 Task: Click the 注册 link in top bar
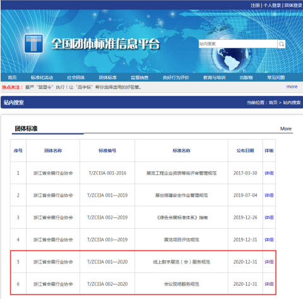coord(255,5)
